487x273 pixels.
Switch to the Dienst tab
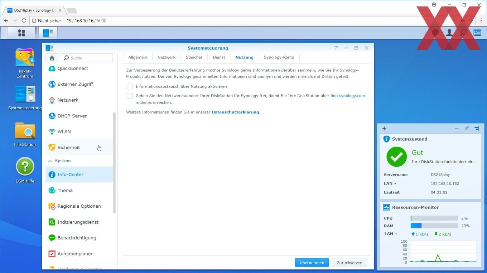coord(219,57)
